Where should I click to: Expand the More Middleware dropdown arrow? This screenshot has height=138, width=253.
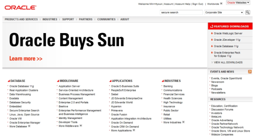tap(81, 126)
